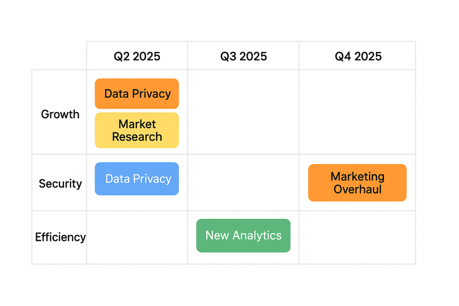Click the empty Security cell under Q3 2025
The image size is (459, 306).
(x=243, y=182)
